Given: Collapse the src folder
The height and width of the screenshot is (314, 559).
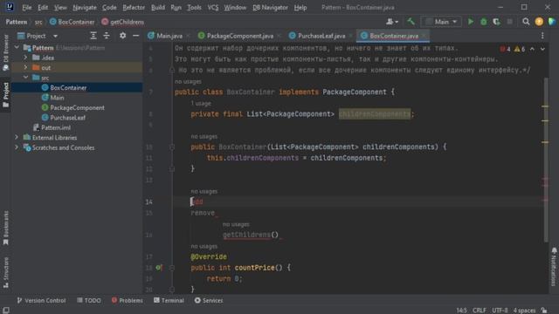Looking at the screenshot, I should [x=25, y=78].
